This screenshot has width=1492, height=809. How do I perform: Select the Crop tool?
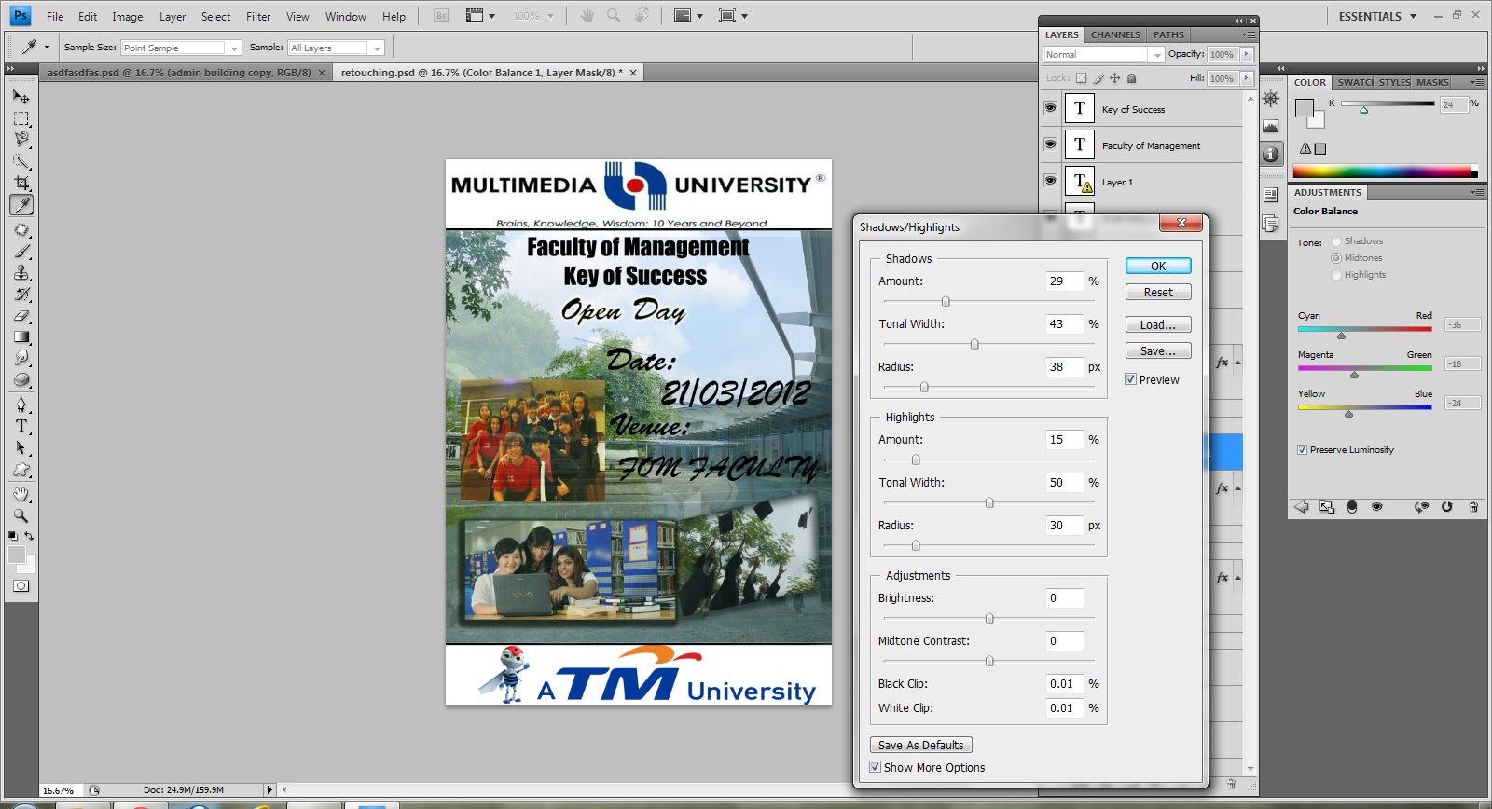click(x=21, y=183)
